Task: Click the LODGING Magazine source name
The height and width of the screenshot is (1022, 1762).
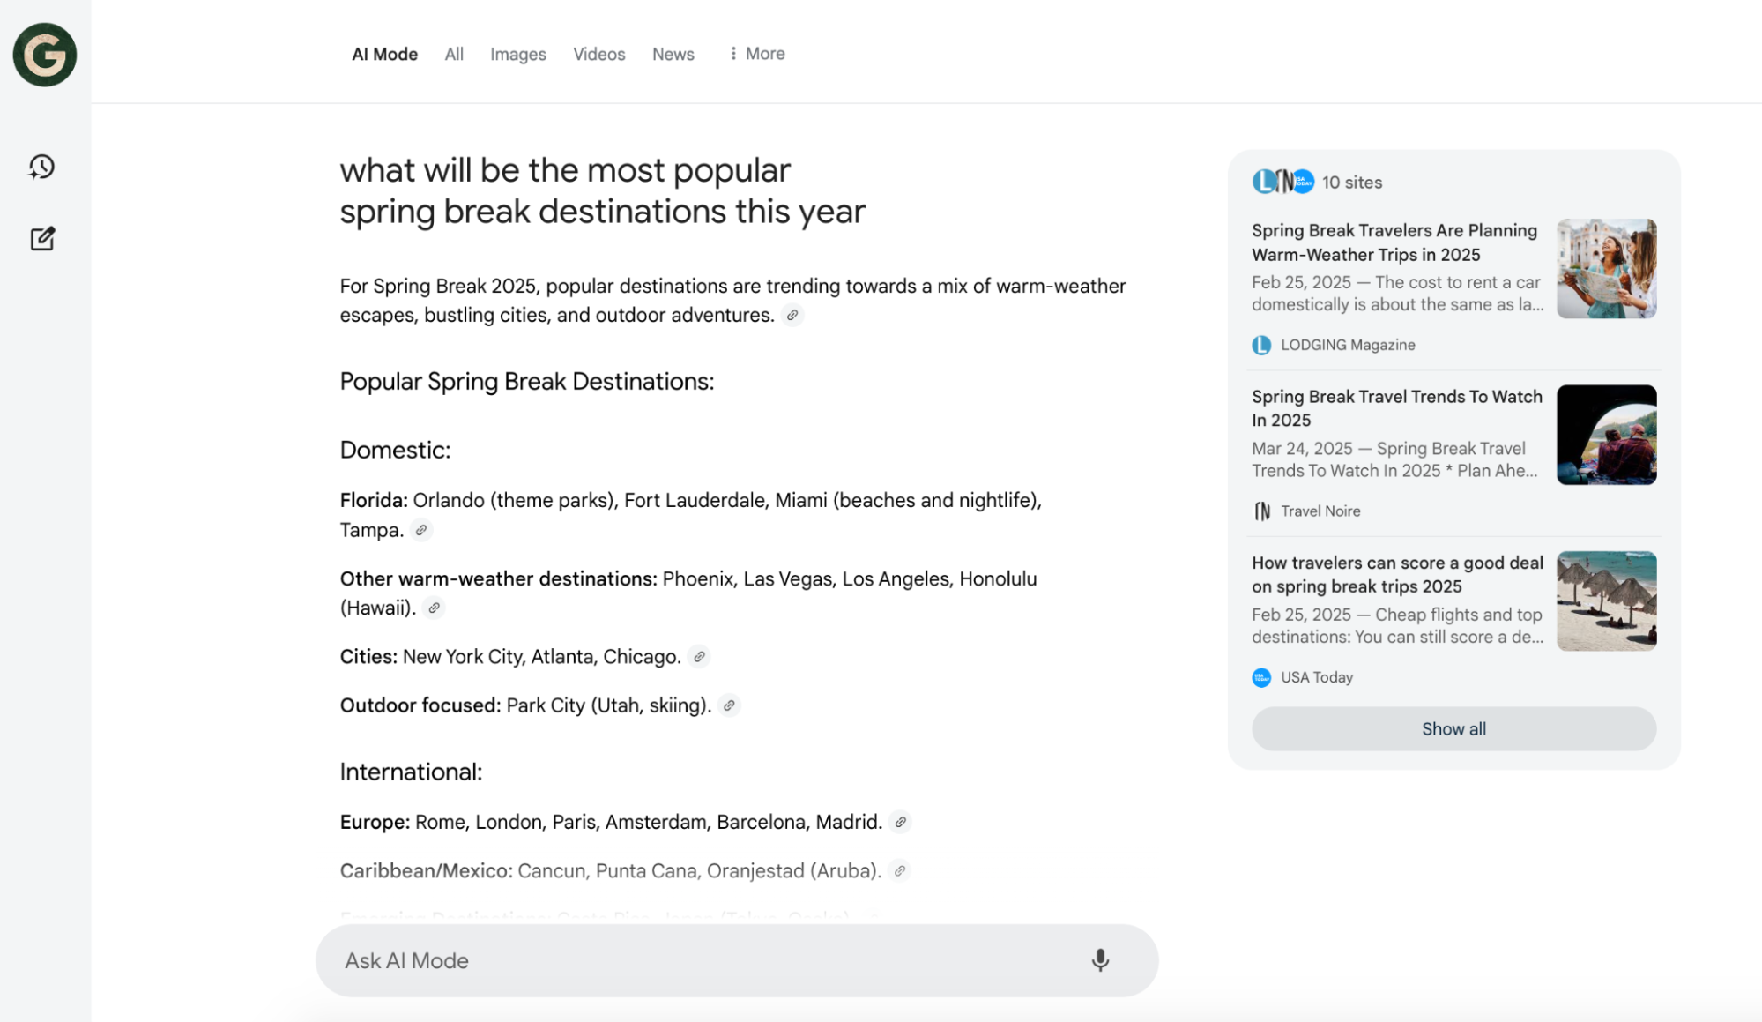Action: [1348, 345]
